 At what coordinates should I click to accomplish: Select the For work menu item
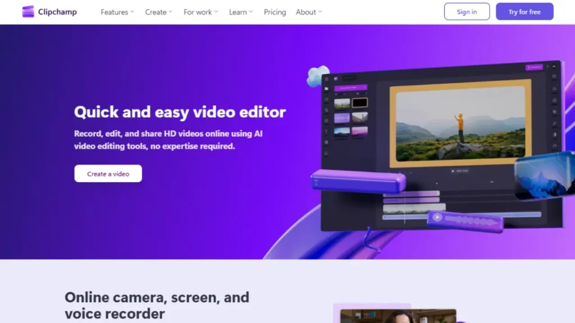click(x=198, y=12)
